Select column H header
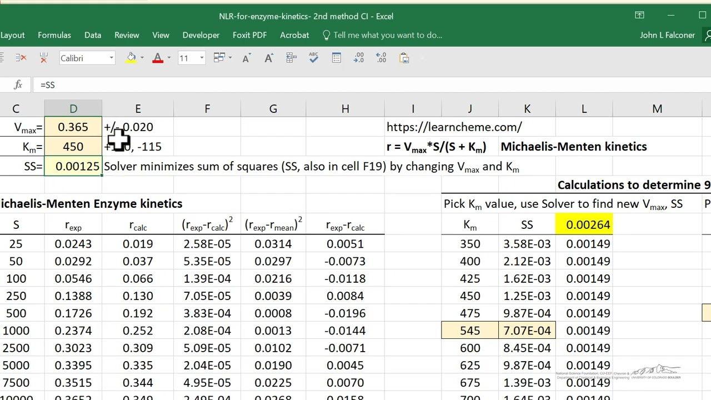This screenshot has height=400, width=711. pyautogui.click(x=345, y=109)
